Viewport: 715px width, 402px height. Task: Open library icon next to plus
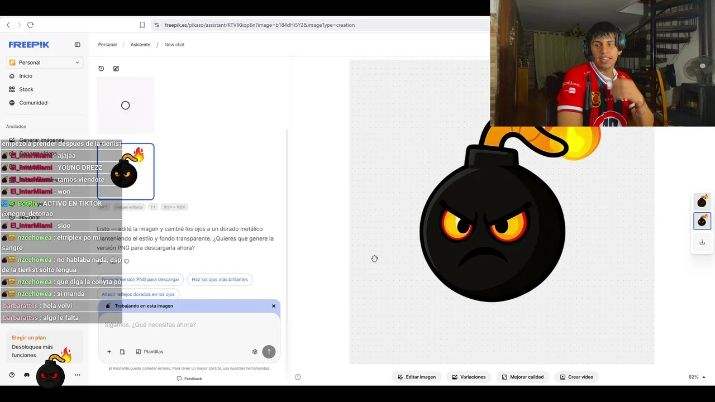pos(122,352)
